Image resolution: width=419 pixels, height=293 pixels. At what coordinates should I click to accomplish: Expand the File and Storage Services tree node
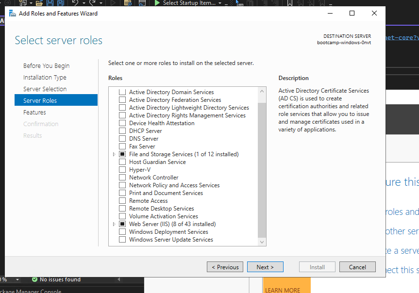pyautogui.click(x=114, y=154)
